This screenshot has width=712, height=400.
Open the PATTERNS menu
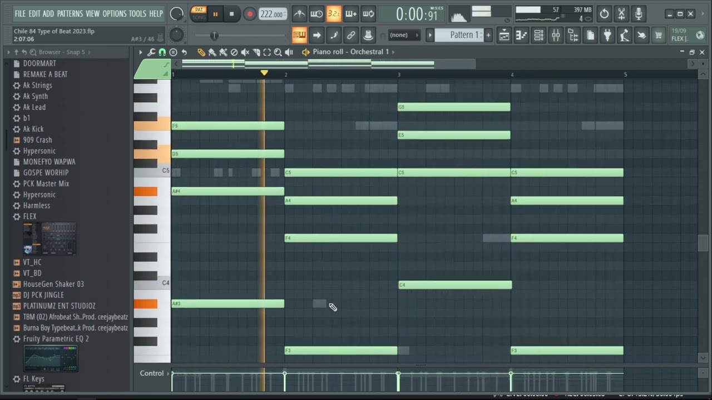70,14
